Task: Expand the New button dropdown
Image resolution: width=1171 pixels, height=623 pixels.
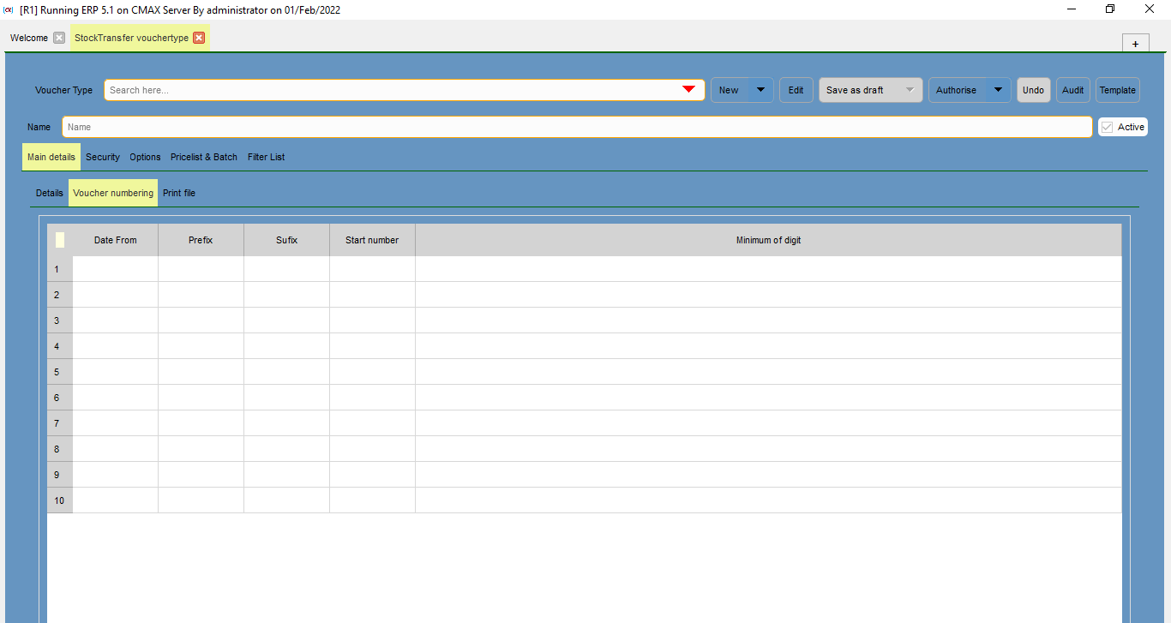Action: coord(760,89)
